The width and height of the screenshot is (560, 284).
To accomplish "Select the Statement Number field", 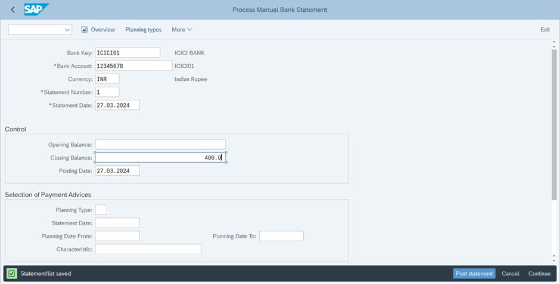I will (x=107, y=92).
